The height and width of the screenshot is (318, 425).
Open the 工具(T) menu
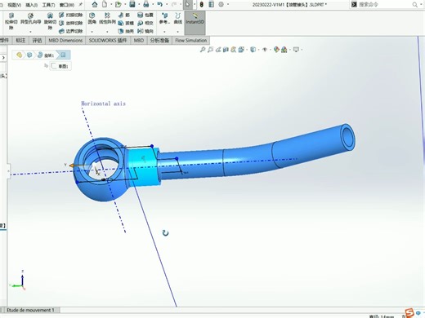tap(48, 5)
